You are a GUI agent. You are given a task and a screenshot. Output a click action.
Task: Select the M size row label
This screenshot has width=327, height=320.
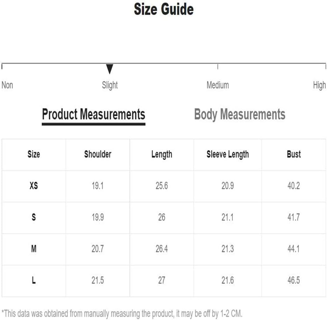34,249
